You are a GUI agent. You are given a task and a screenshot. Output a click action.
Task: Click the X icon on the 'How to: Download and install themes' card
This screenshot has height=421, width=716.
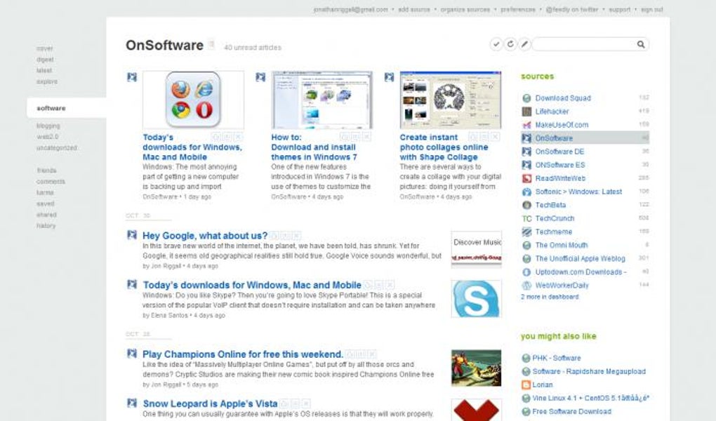(x=366, y=137)
